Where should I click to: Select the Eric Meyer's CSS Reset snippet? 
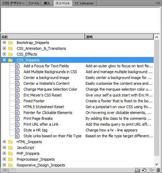42,95
